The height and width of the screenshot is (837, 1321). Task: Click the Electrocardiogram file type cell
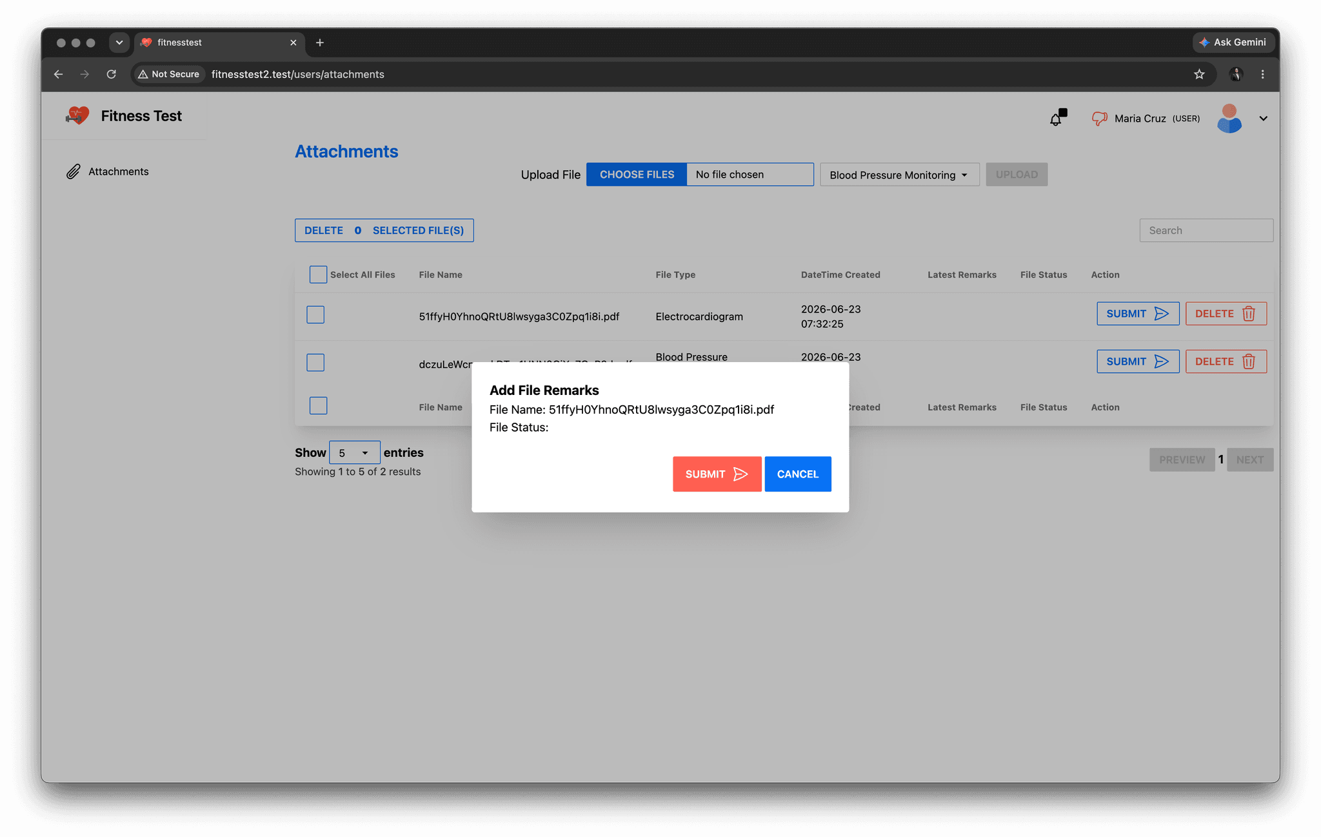[699, 316]
